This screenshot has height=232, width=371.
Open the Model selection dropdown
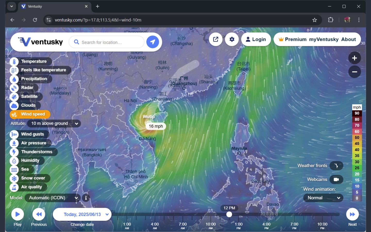52,198
